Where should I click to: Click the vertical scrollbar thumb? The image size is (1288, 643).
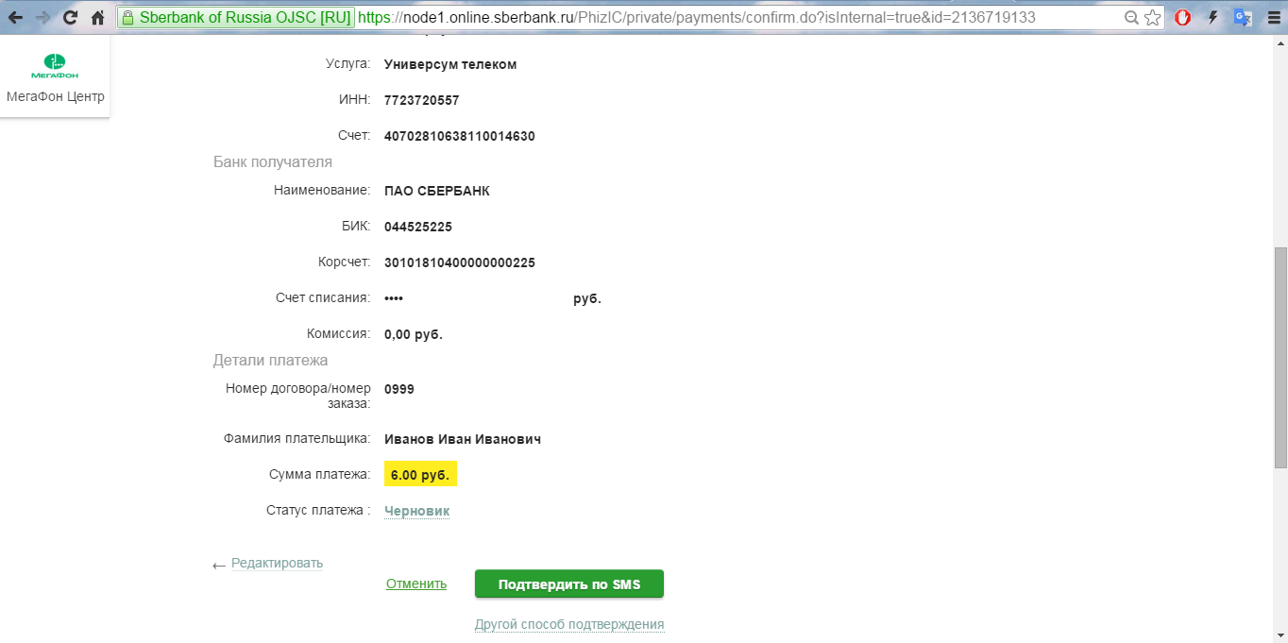1280,357
